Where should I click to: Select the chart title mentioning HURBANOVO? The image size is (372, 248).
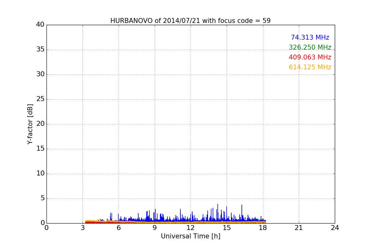click(190, 21)
